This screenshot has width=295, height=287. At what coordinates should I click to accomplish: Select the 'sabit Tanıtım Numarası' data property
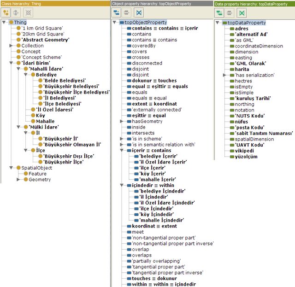pyautogui.click(x=262, y=133)
